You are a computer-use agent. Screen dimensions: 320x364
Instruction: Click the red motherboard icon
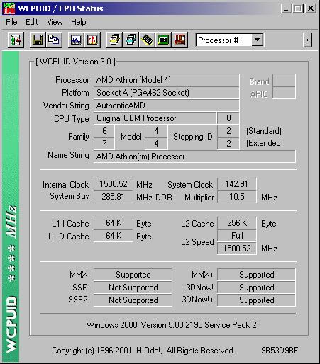180,40
